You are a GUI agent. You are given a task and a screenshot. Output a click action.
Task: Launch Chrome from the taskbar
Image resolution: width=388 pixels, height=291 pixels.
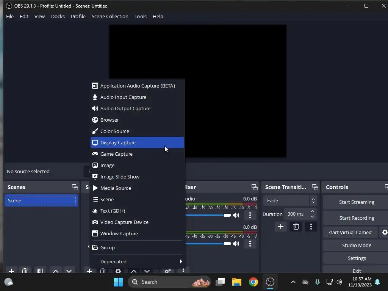pyautogui.click(x=253, y=282)
